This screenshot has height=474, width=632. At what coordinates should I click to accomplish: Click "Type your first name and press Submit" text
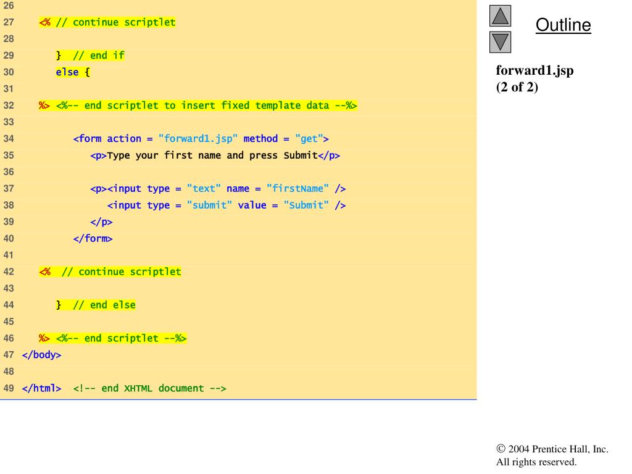click(212, 156)
